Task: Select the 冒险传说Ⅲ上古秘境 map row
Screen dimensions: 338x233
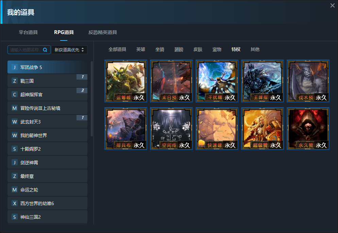Action: coord(47,108)
